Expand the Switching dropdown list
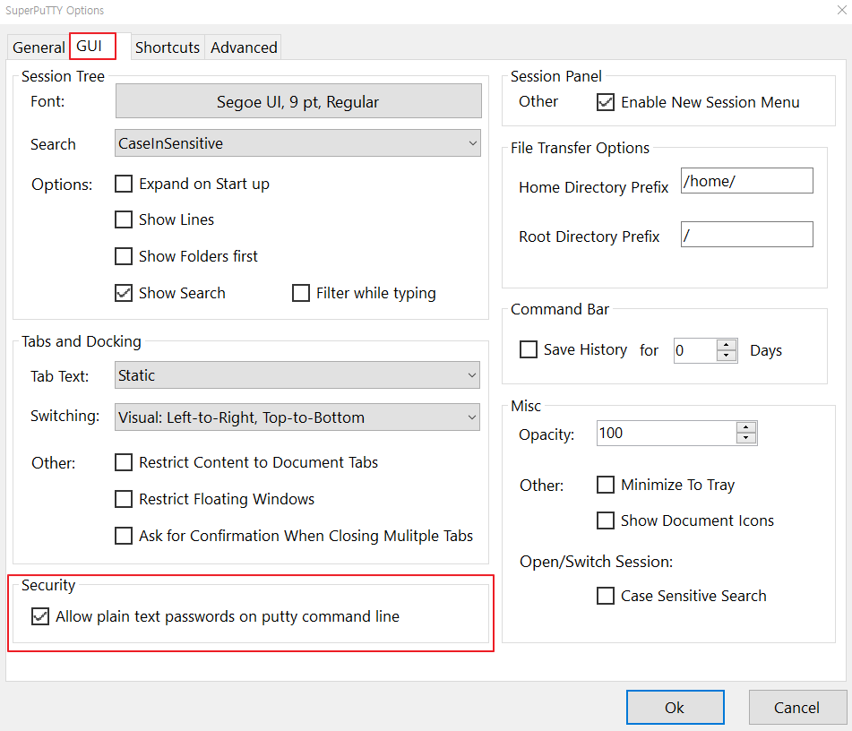 [297, 417]
